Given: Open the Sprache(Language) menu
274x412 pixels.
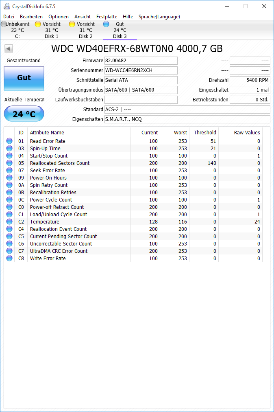Looking at the screenshot, I should (159, 17).
